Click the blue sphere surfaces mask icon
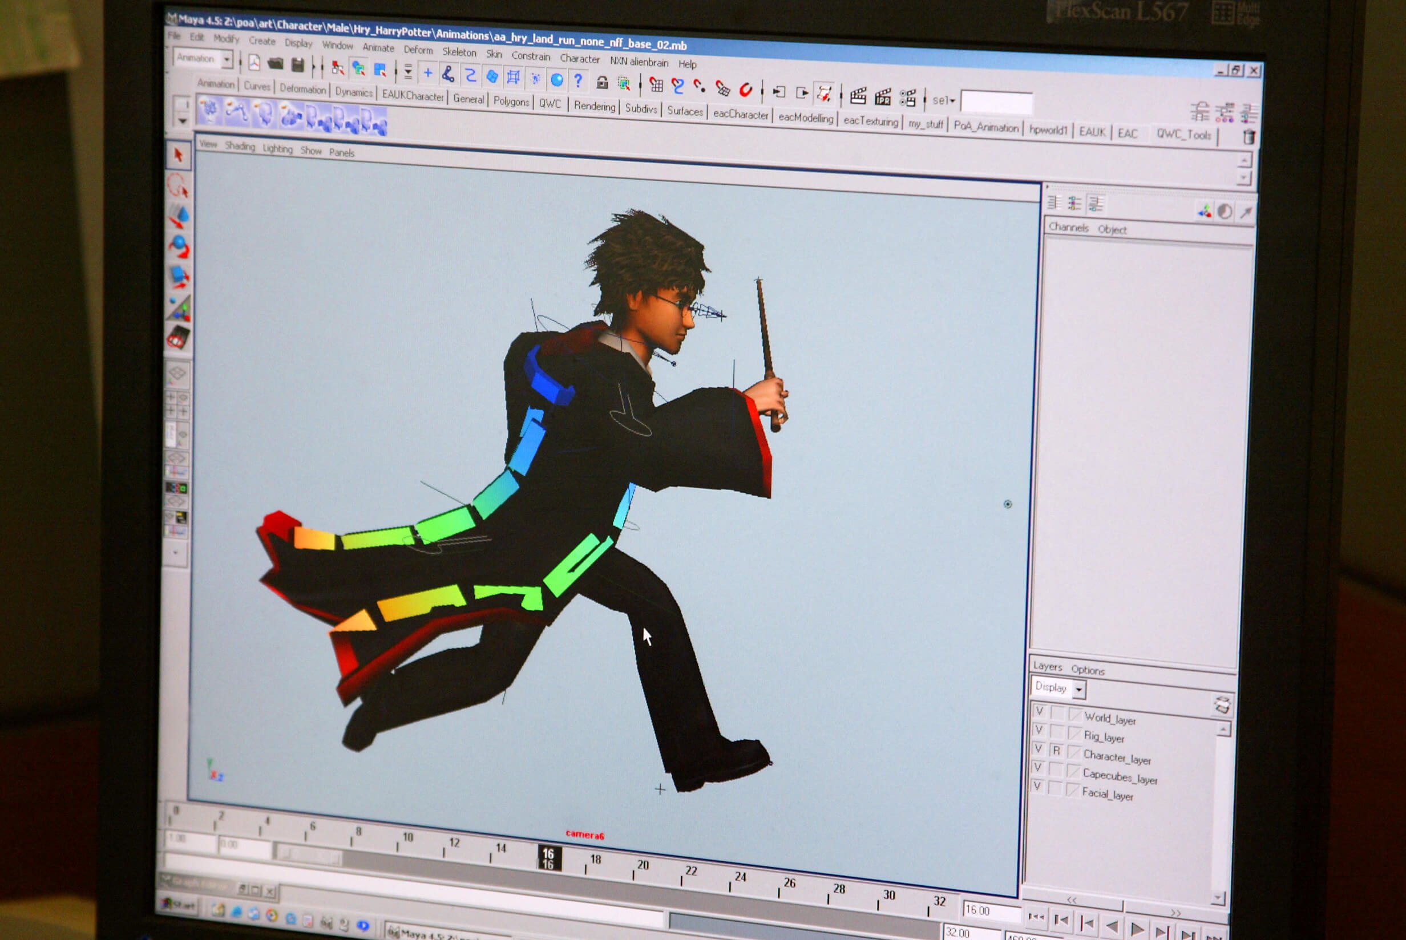Screen dimensions: 1406x940 [x=557, y=80]
